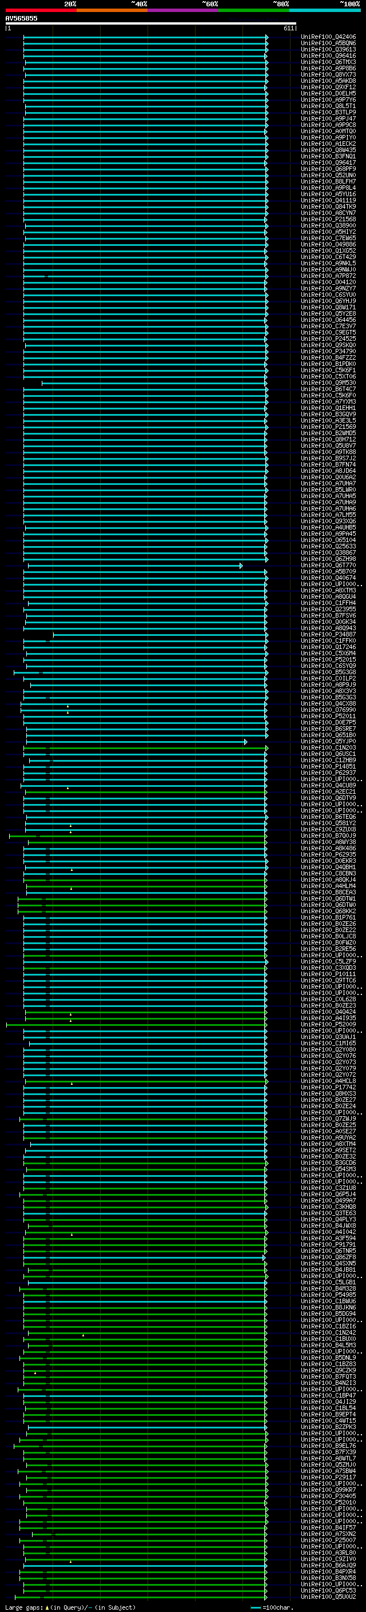Click the purple ~60% identity color bar

point(184,10)
